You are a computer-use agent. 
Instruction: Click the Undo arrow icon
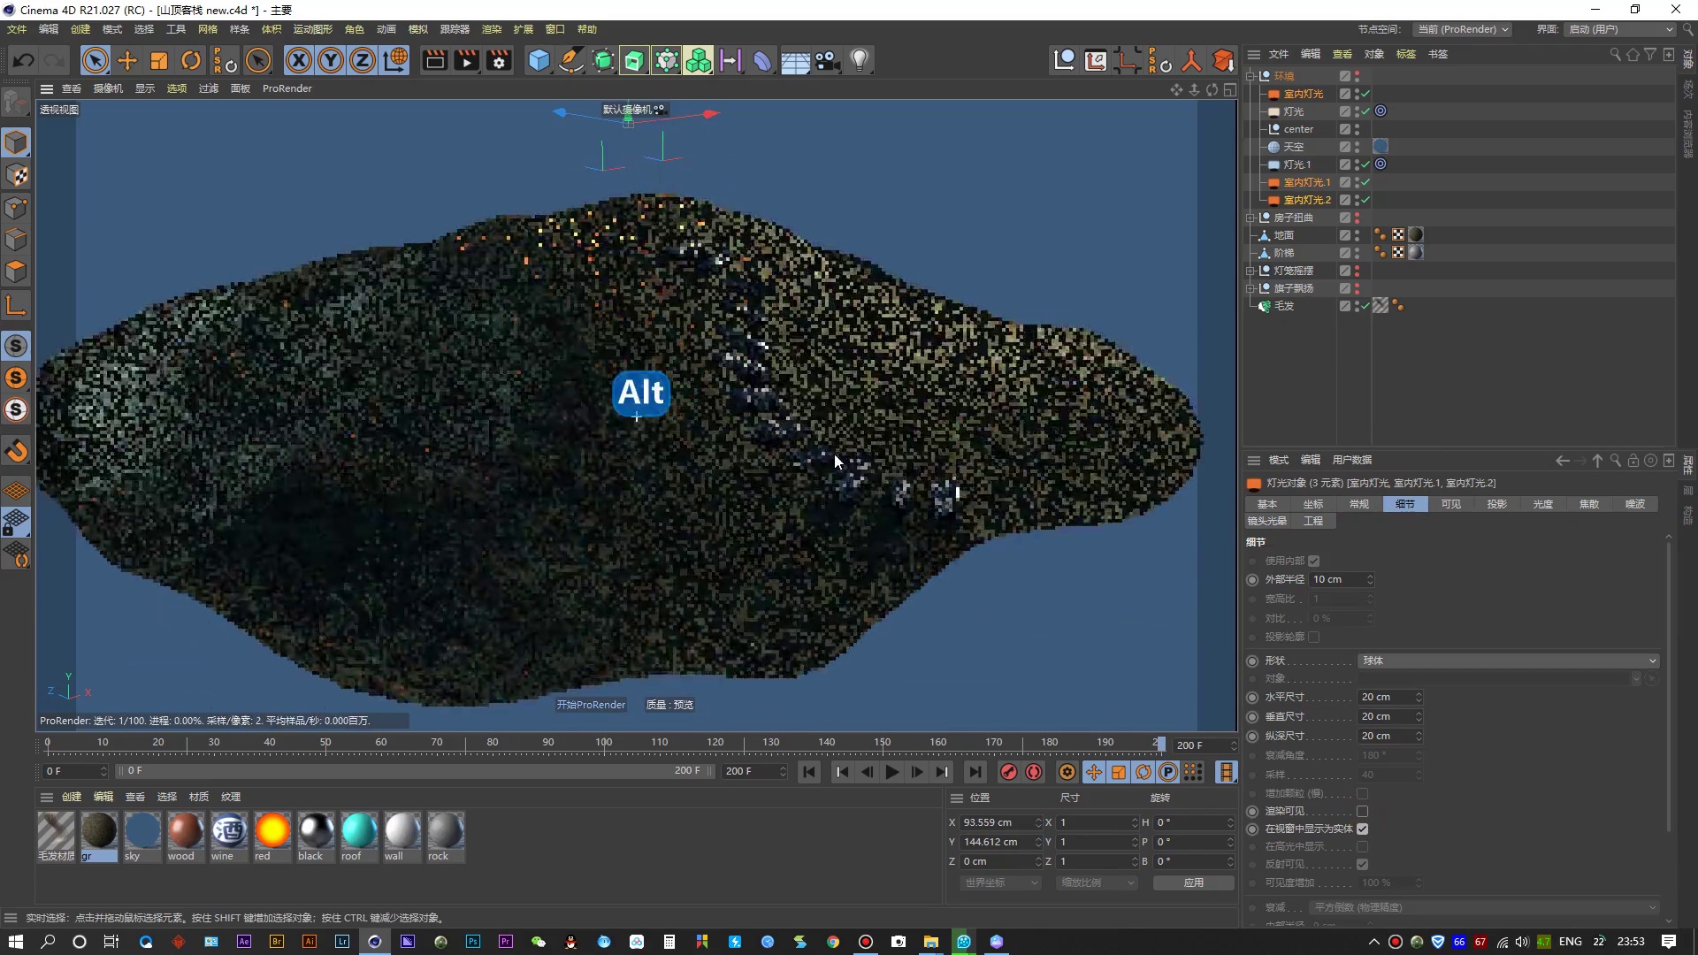(24, 60)
